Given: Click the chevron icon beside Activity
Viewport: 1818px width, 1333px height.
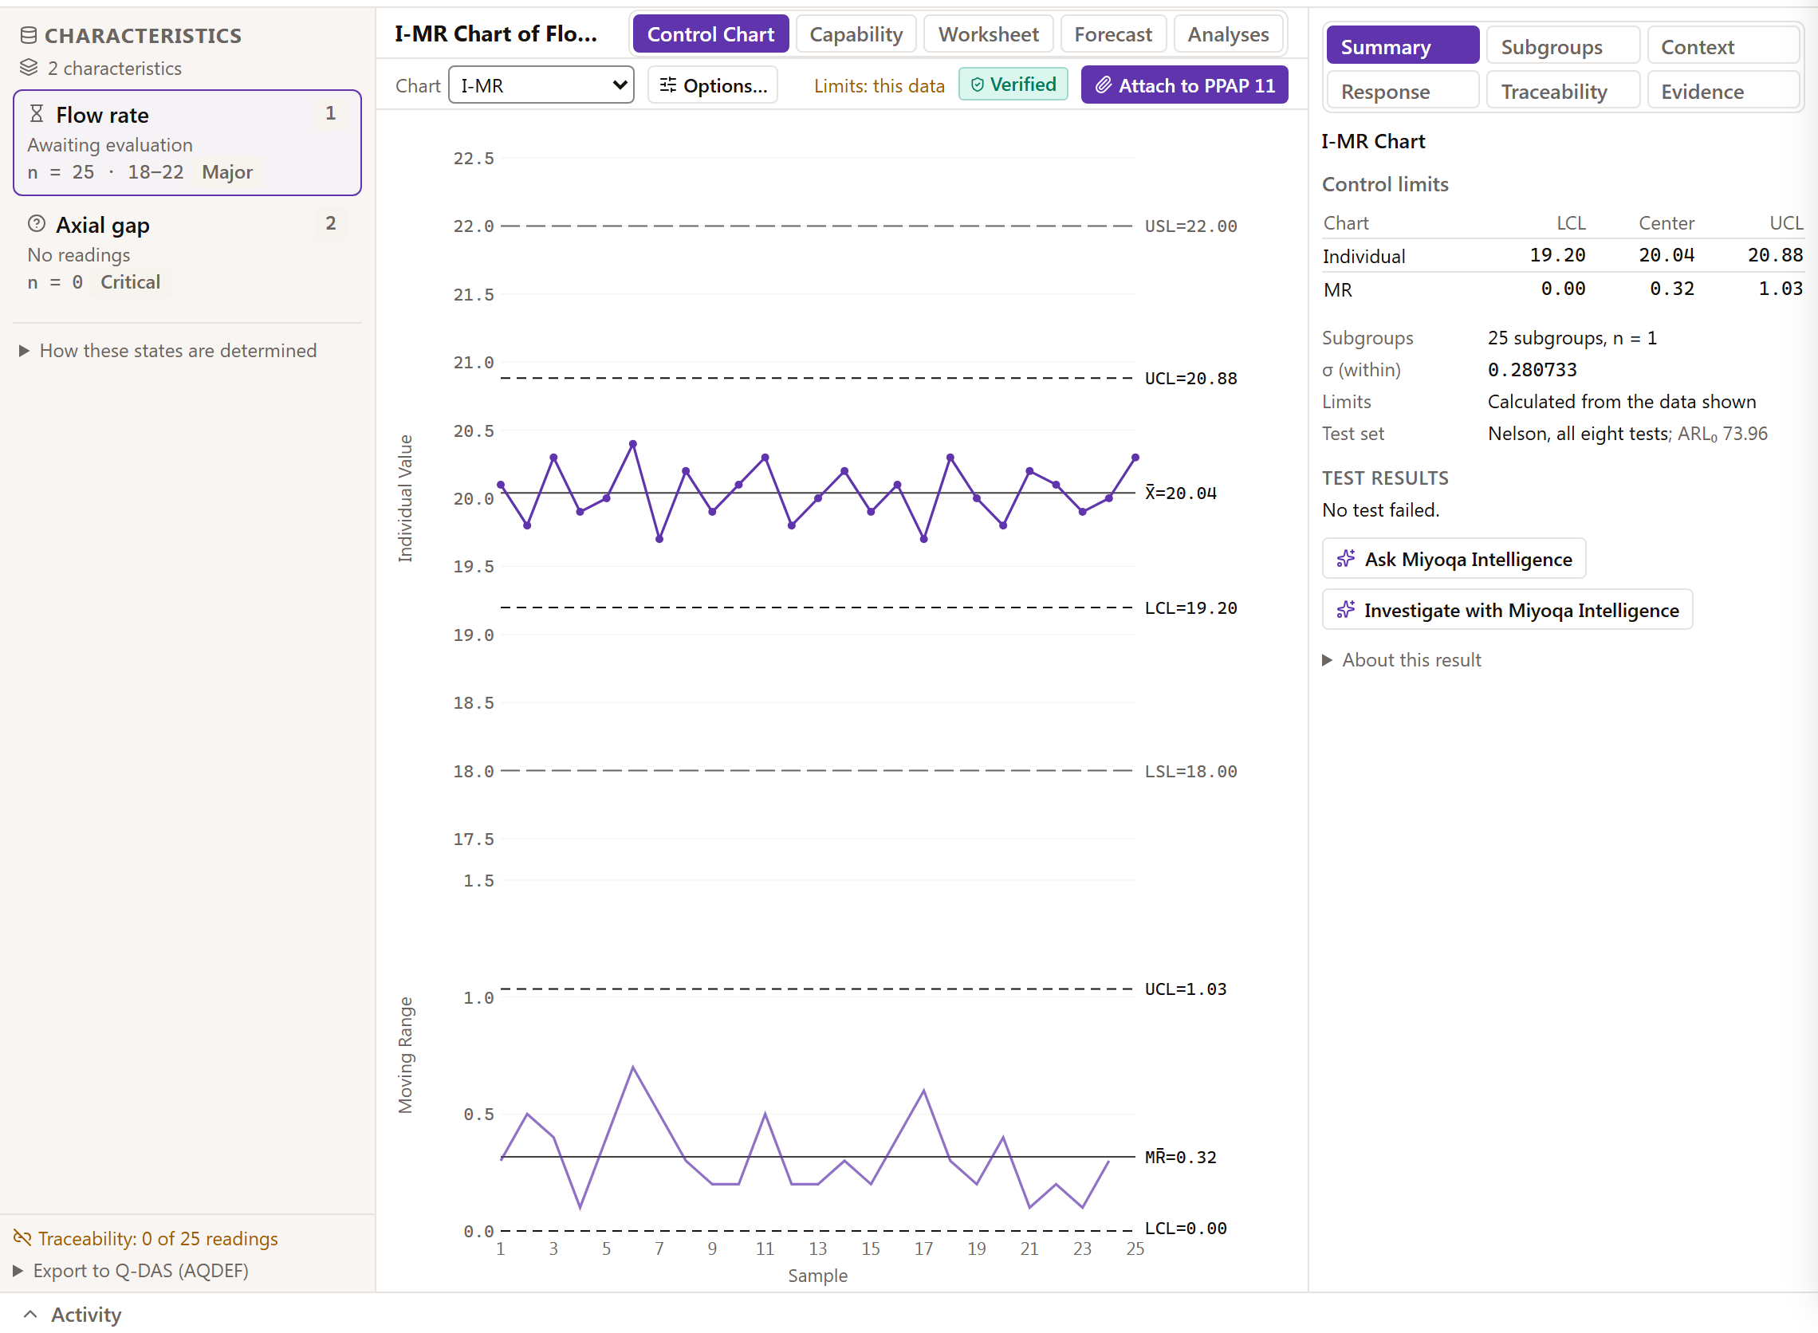Looking at the screenshot, I should 30,1314.
